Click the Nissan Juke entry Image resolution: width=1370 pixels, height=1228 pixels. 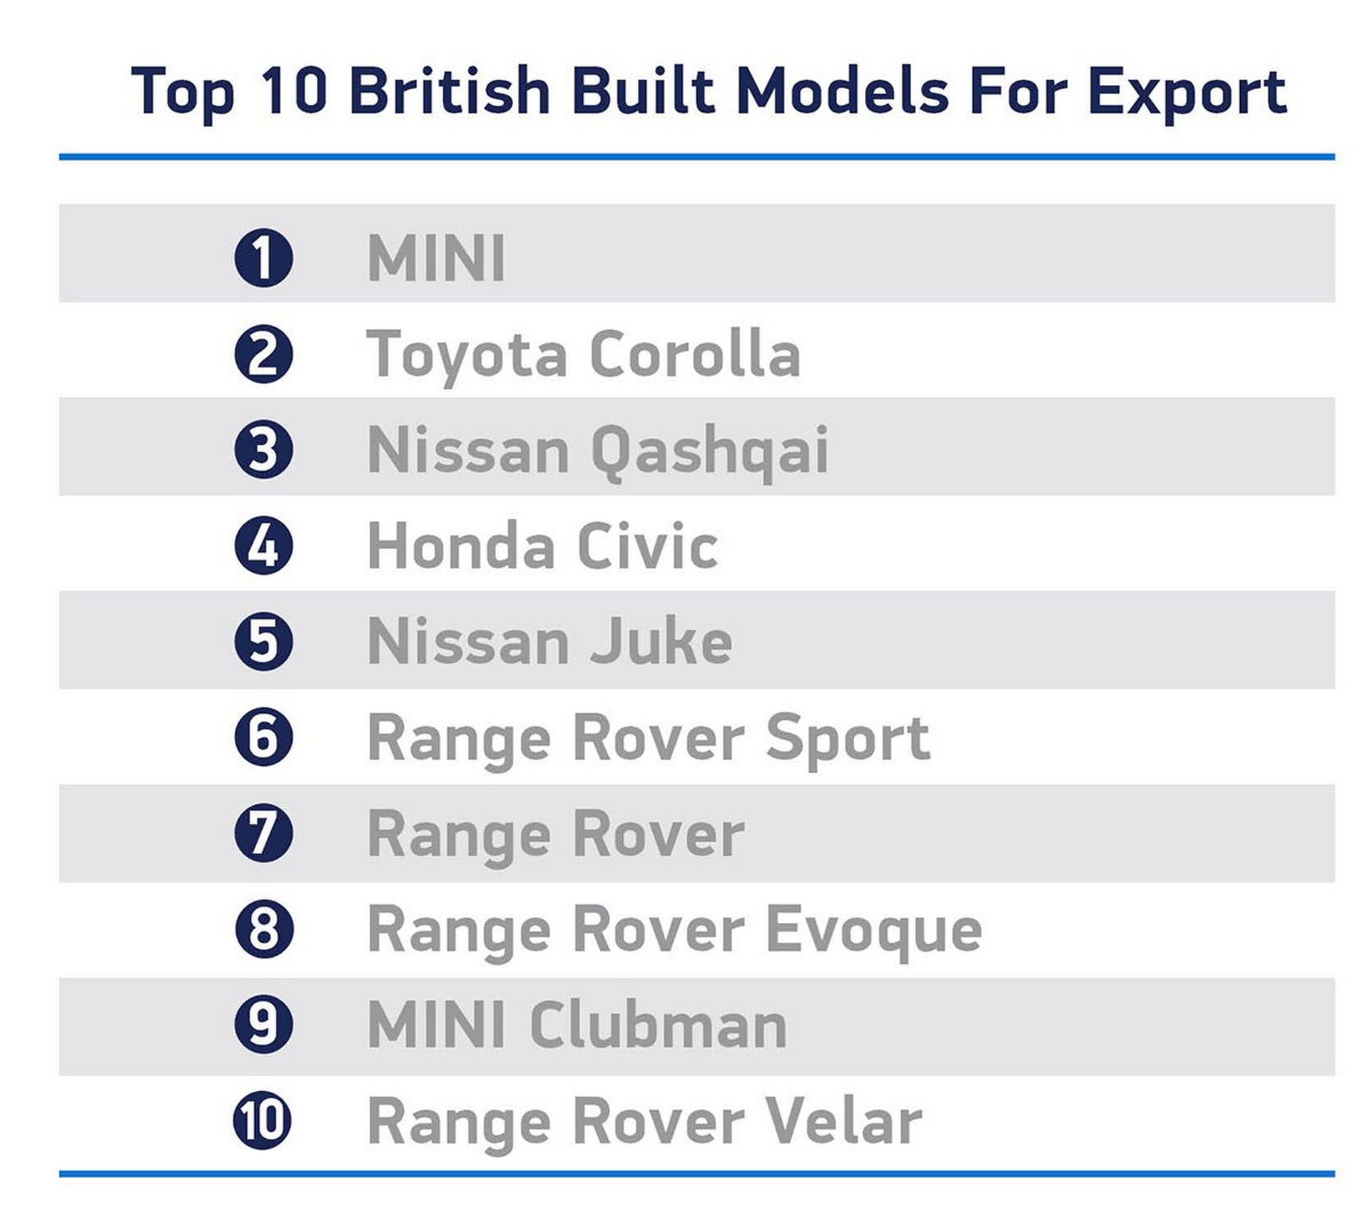pos(549,642)
